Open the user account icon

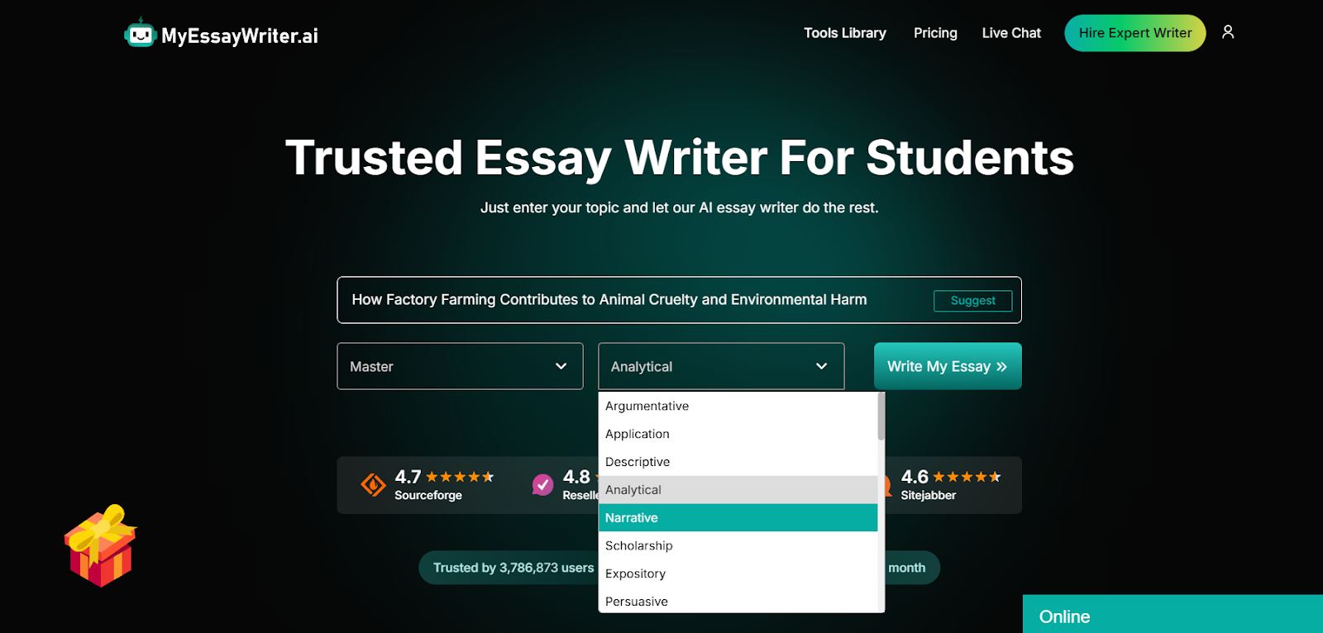coord(1228,31)
